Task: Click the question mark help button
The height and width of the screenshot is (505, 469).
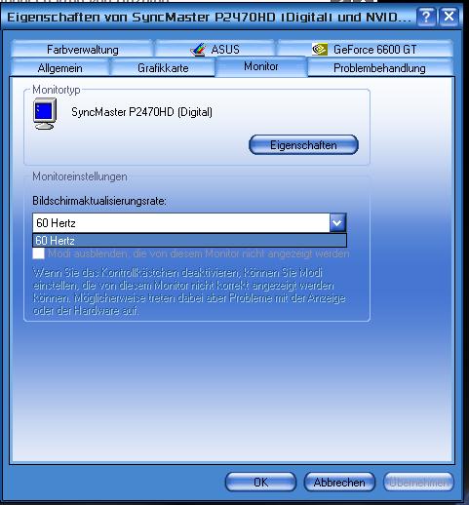Action: tap(426, 17)
